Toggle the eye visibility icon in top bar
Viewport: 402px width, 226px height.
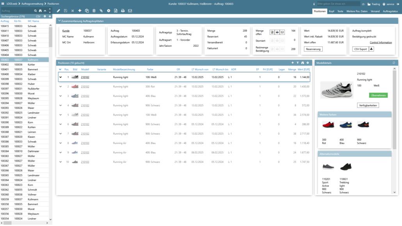tap(363, 4)
